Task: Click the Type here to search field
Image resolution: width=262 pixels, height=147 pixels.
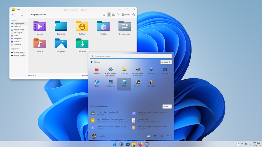Action: (131, 56)
